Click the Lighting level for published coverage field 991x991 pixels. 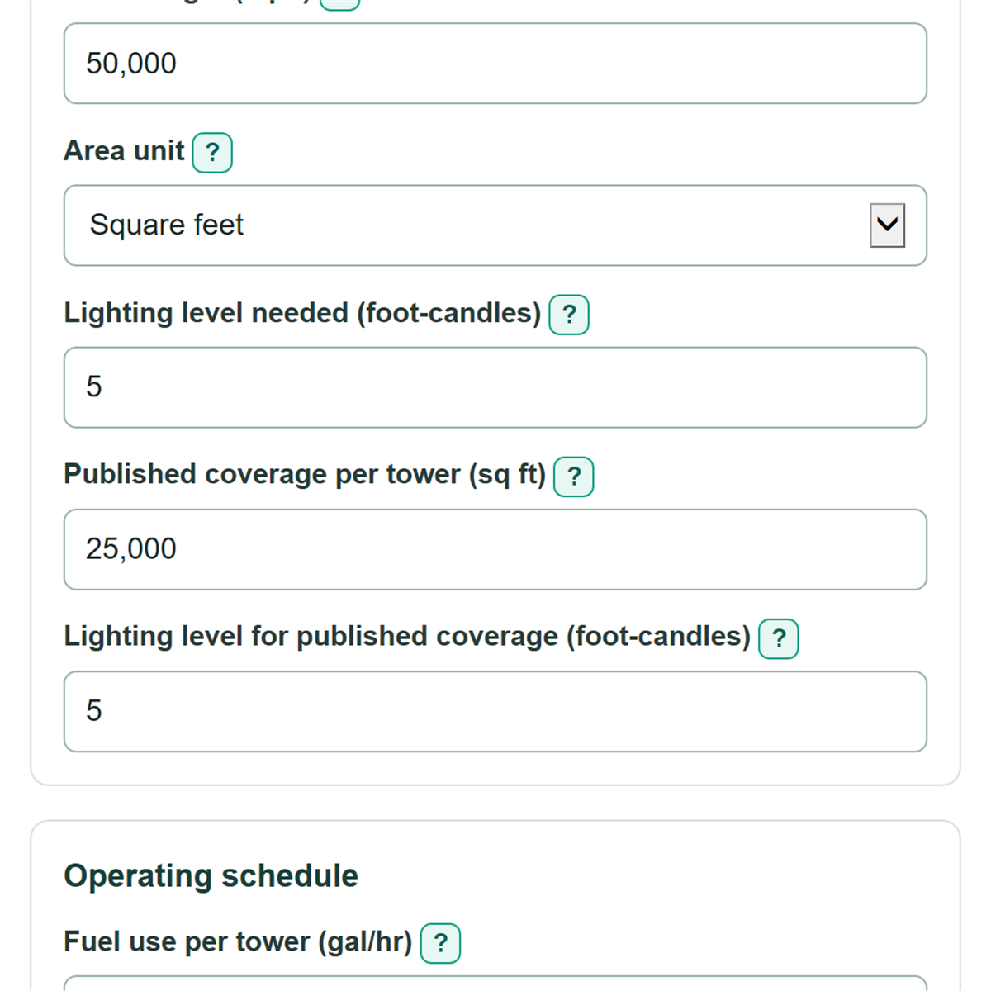point(495,711)
